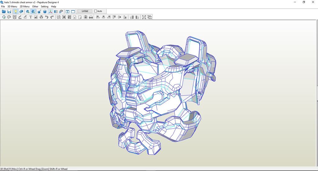The height and width of the screenshot is (171, 318).
Task: Align parts to horizontal center
Action: click(x=103, y=17)
